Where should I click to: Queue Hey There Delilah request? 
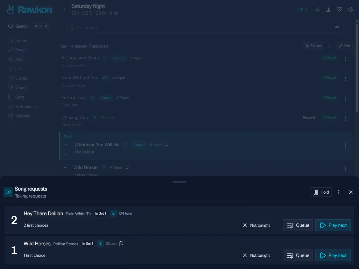298,225
